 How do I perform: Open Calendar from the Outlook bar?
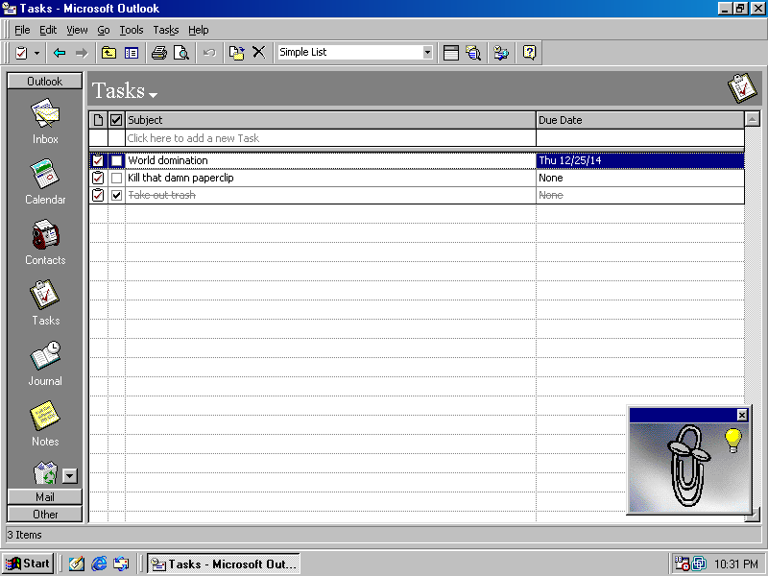pos(45,181)
